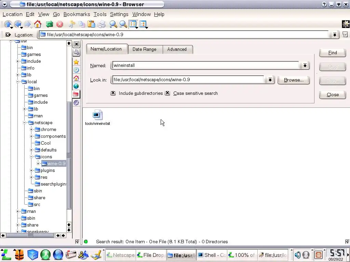The image size is (350, 262).
Task: Paste from clipboard icon
Action: pyautogui.click(x=91, y=24)
